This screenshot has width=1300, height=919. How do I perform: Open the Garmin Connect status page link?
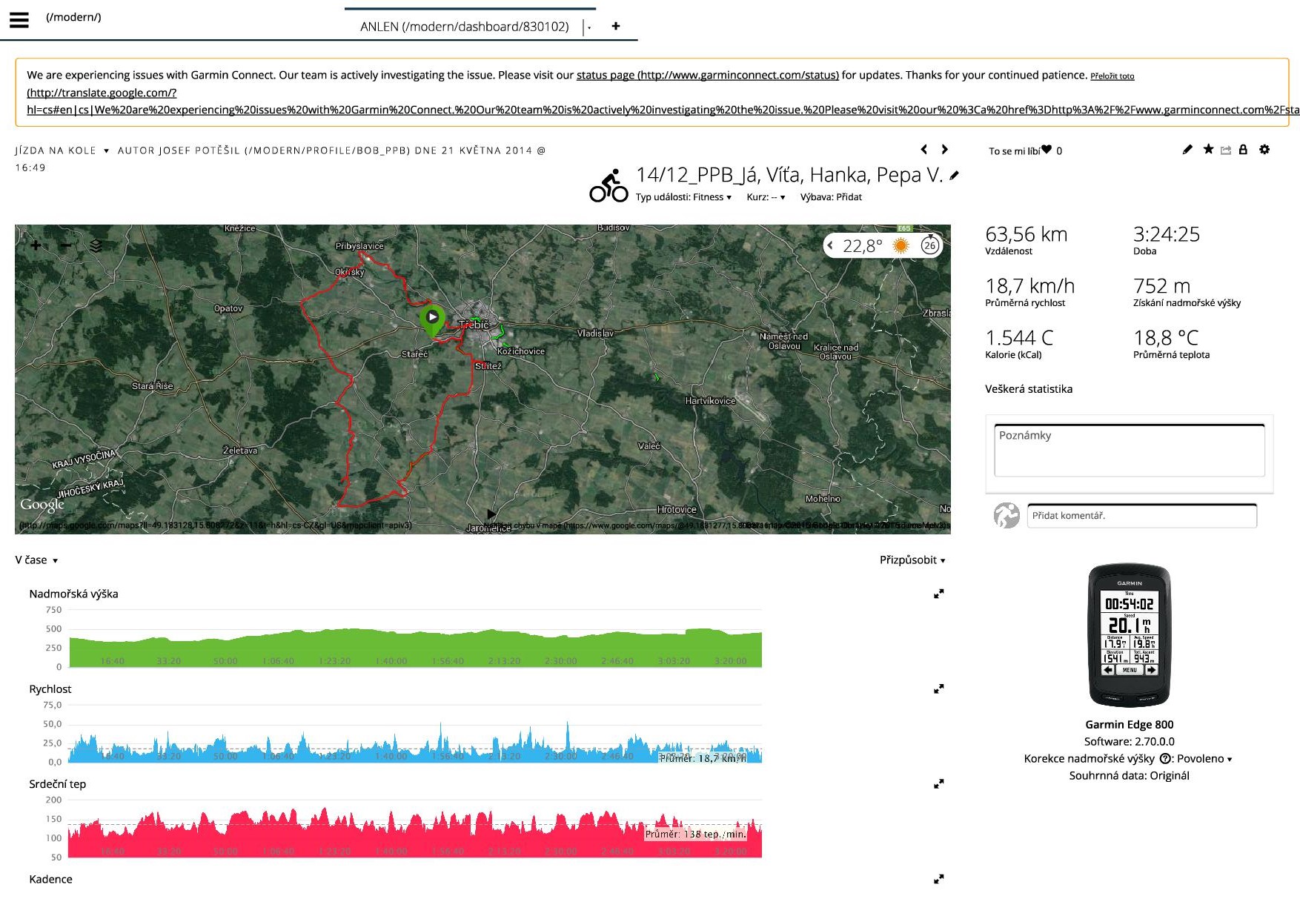point(707,75)
